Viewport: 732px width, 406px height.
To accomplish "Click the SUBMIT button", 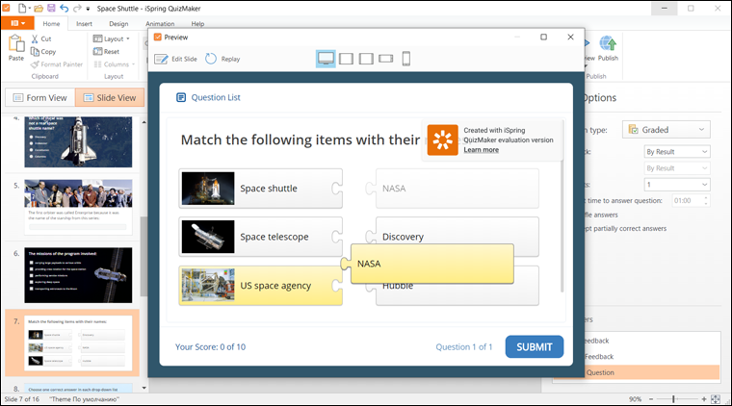I will pyautogui.click(x=534, y=346).
